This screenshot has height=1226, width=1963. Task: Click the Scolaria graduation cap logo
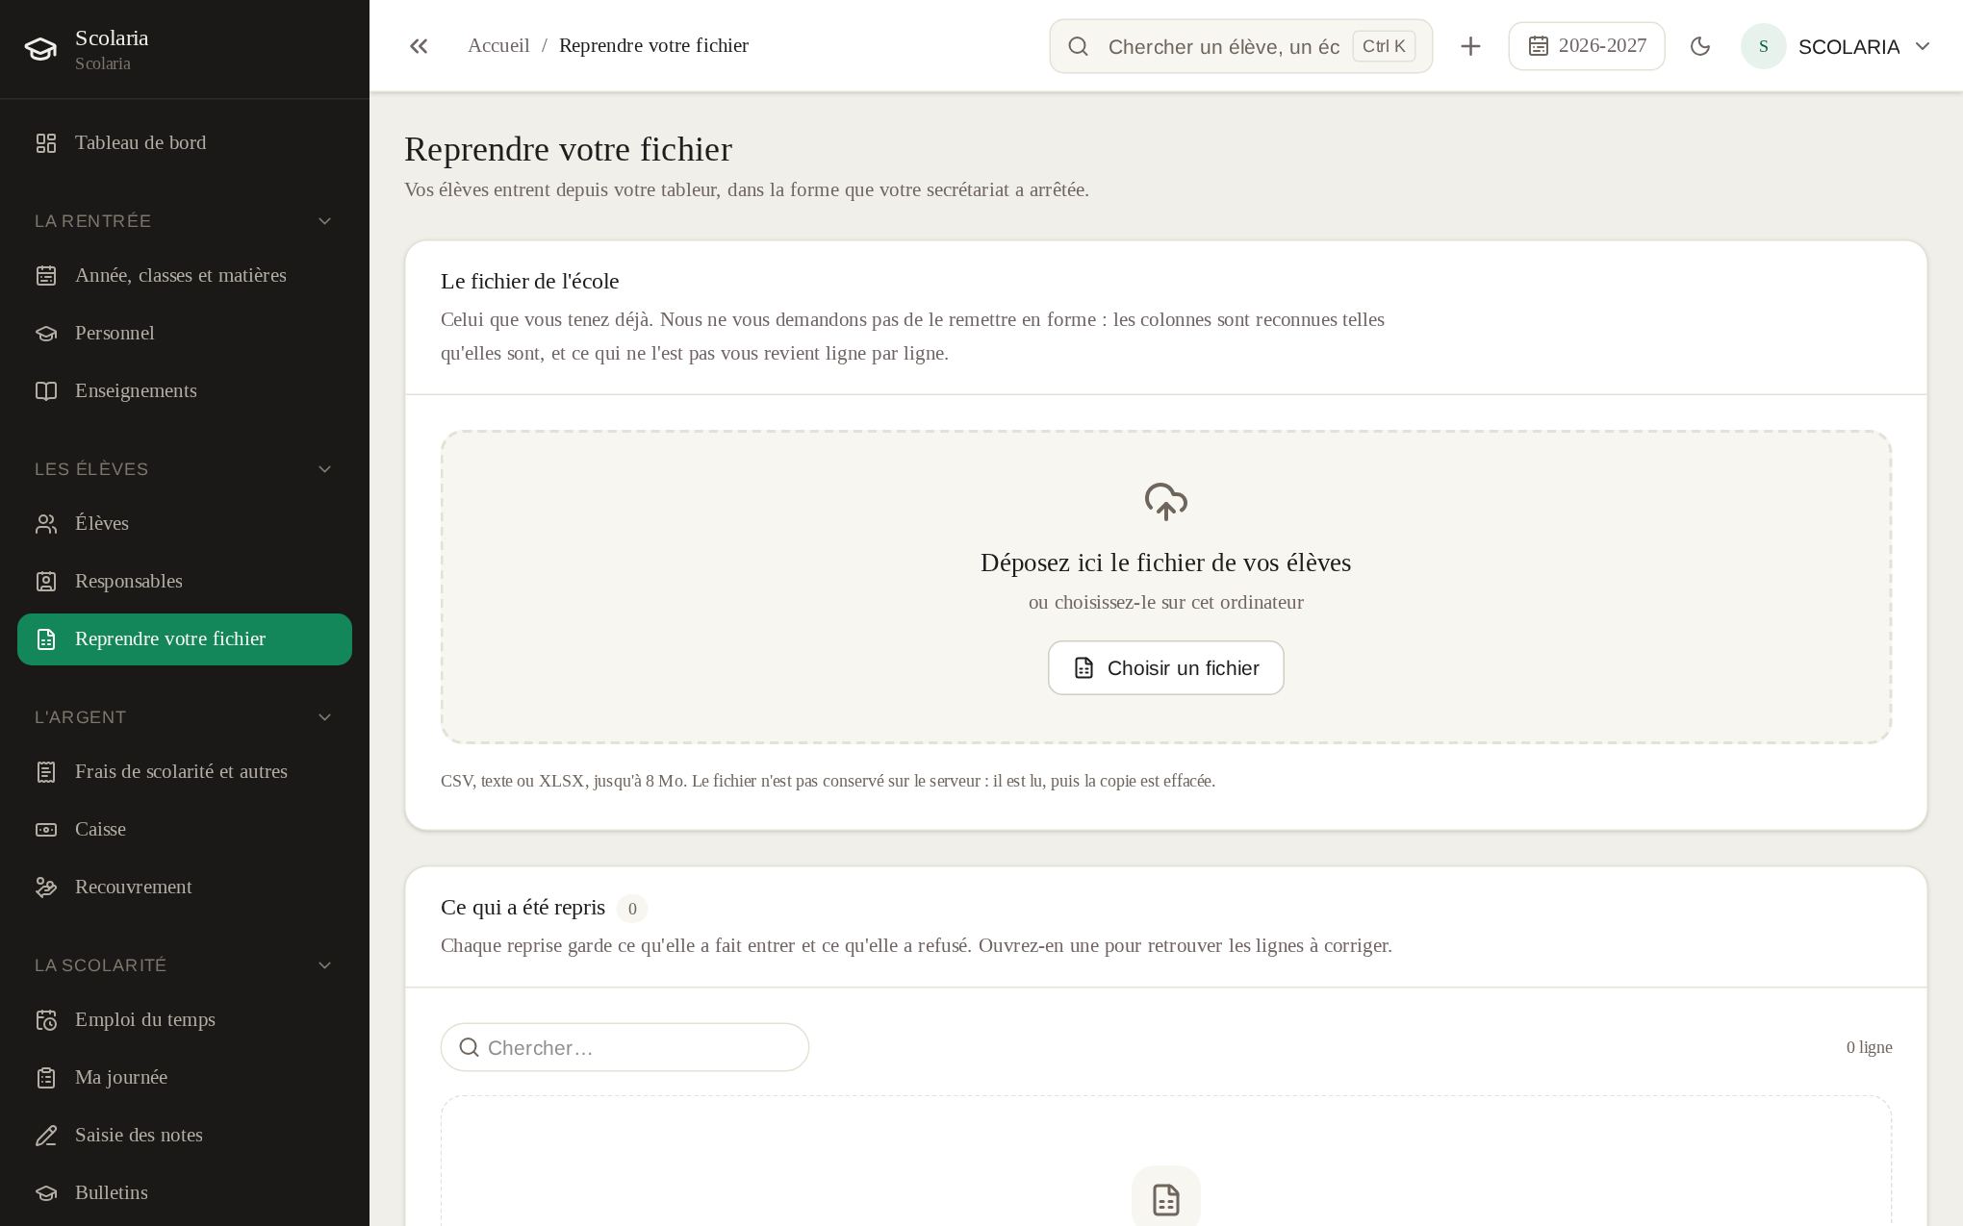[40, 49]
